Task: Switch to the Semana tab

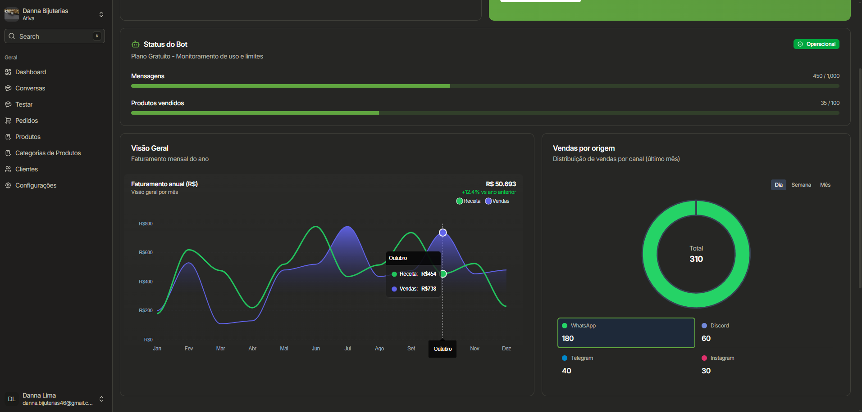Action: tap(801, 184)
